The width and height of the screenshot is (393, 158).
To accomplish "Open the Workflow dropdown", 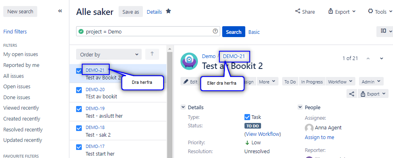I will pyautogui.click(x=340, y=82).
